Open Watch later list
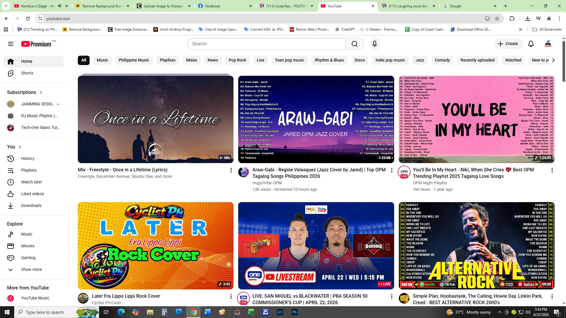 34,182
